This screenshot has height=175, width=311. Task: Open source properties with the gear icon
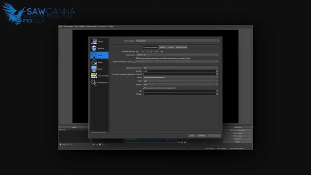(x=100, y=144)
